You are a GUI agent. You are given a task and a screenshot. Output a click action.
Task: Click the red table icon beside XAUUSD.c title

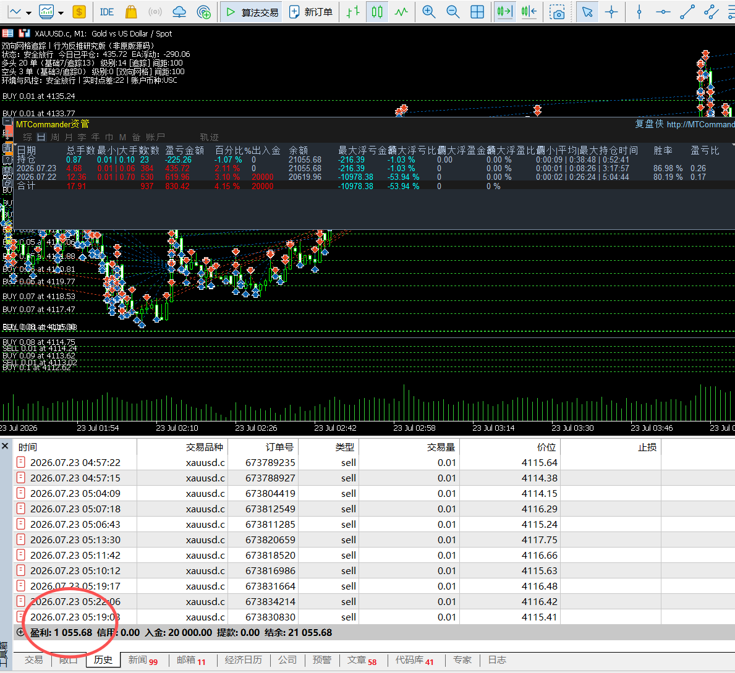click(7, 33)
